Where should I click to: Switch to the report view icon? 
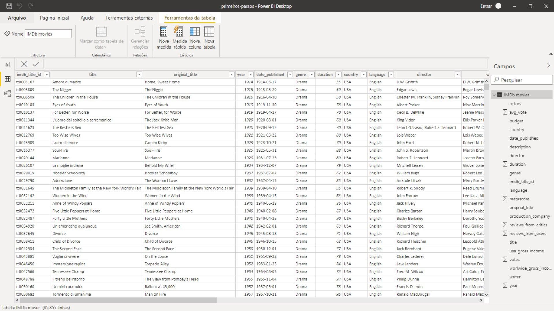coord(8,65)
